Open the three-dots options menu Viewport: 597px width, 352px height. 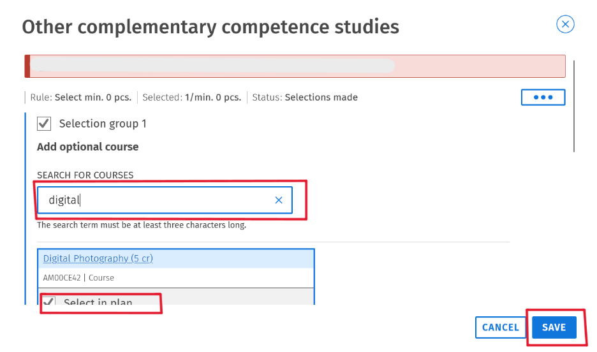543,98
